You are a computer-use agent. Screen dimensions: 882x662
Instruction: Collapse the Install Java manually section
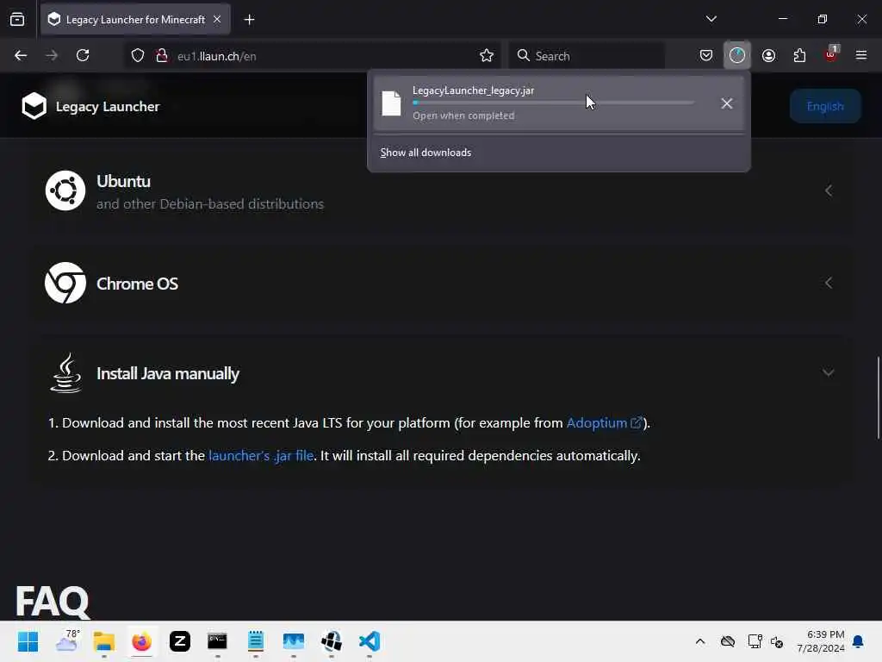coord(829,372)
